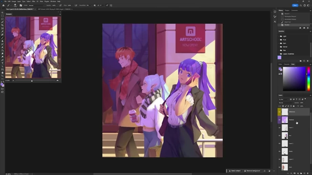Click the Navigator zoom slider
This screenshot has height=175, width=312.
[x=35, y=81]
